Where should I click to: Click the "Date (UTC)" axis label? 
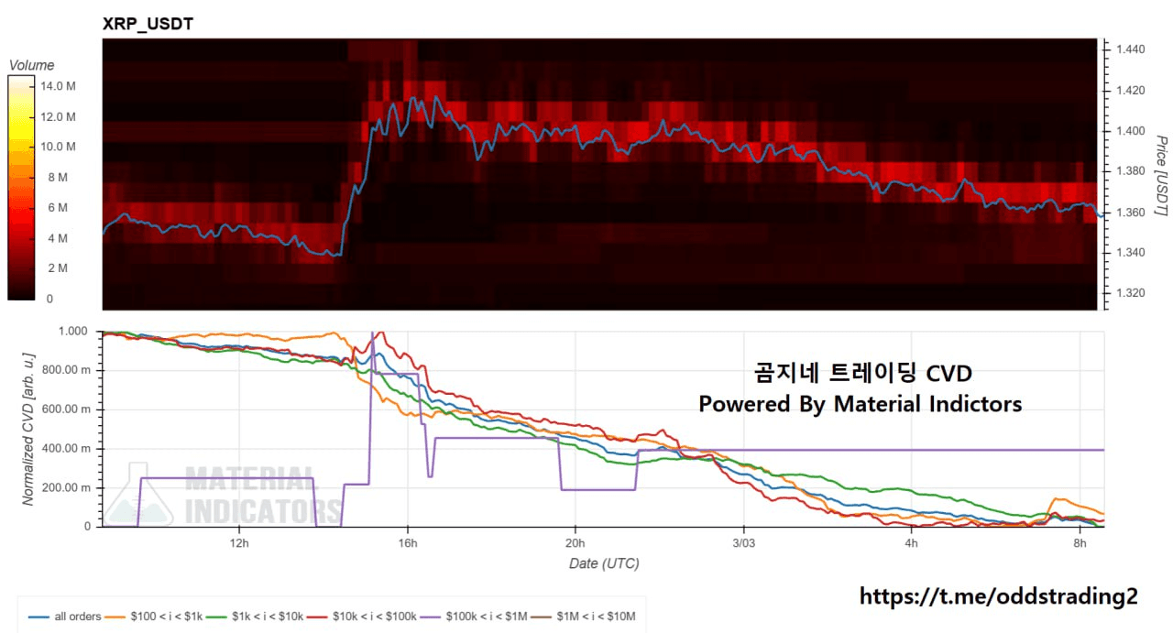click(604, 563)
